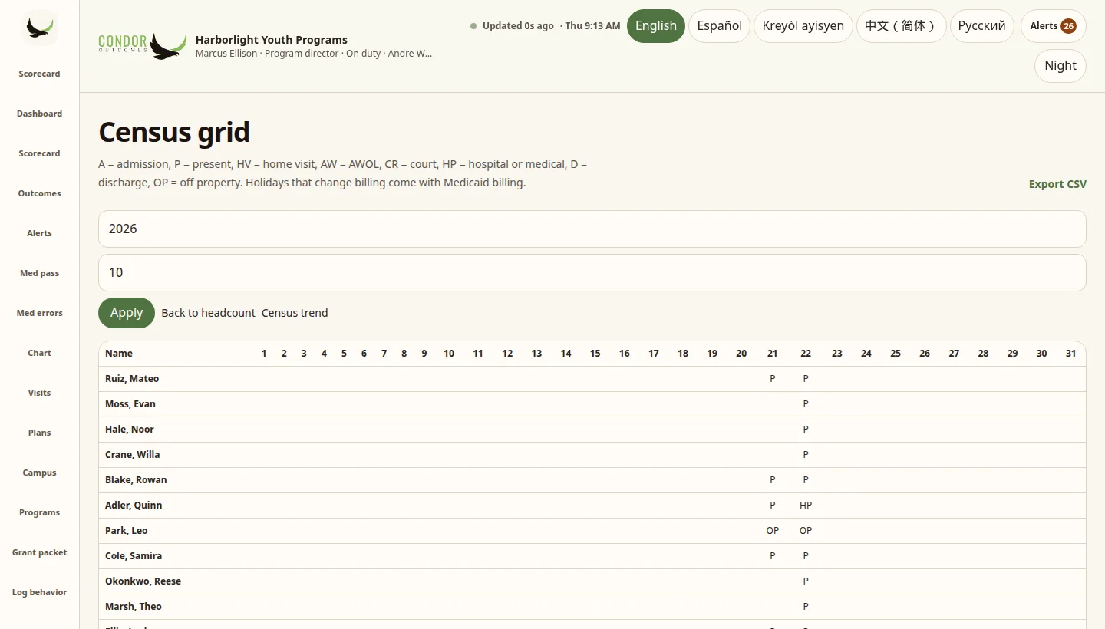Focus the year field showing 2026
Image resolution: width=1105 pixels, height=629 pixels.
coord(592,229)
